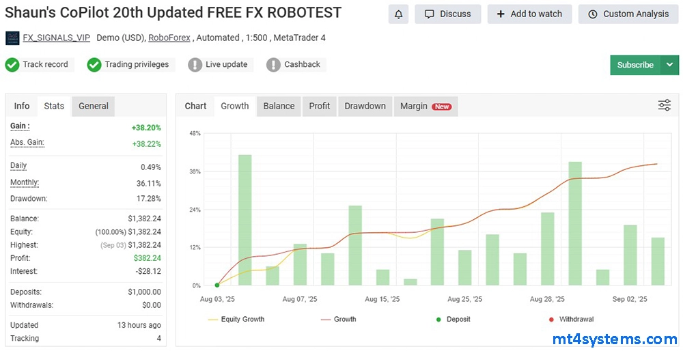Open the RoboForex broker link
This screenshot has width=683, height=351.
coord(171,38)
